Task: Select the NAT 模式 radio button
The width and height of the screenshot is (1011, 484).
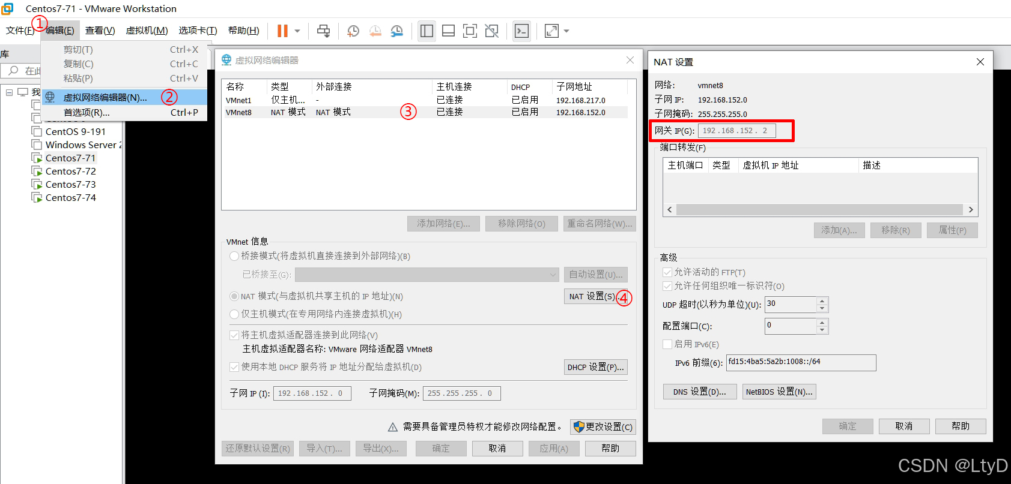Action: click(x=234, y=296)
